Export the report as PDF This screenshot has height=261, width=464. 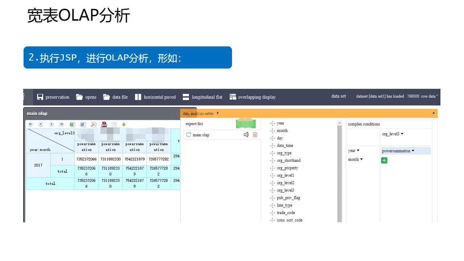coord(94,124)
